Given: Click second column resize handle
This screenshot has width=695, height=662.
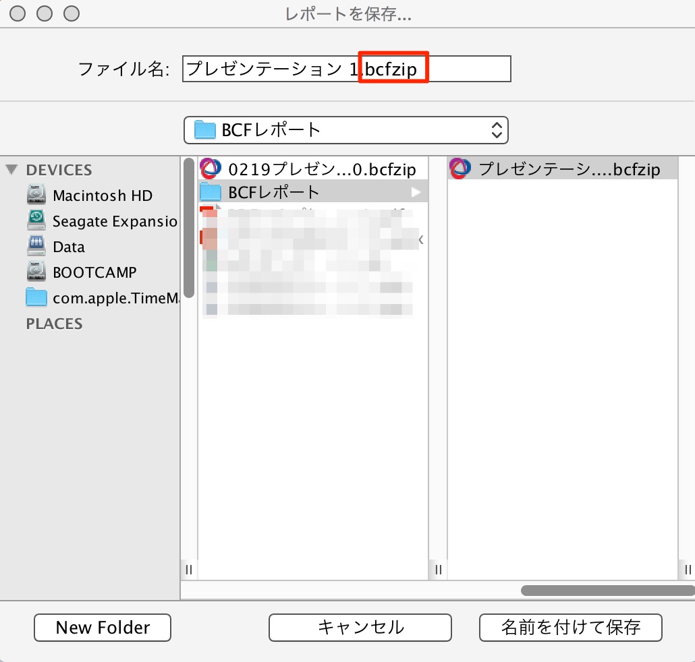Looking at the screenshot, I should tap(439, 570).
